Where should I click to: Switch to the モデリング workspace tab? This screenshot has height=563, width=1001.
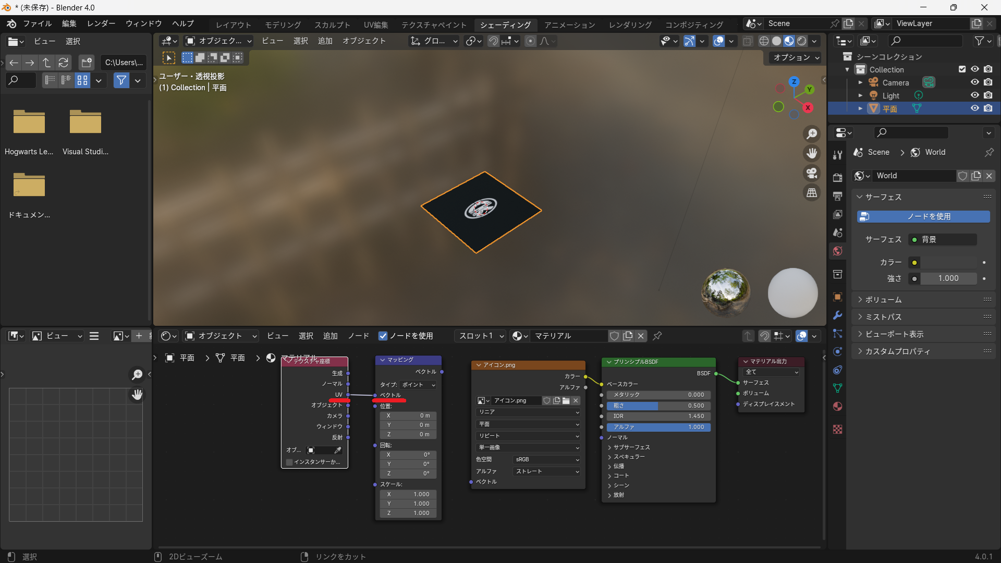pyautogui.click(x=283, y=25)
